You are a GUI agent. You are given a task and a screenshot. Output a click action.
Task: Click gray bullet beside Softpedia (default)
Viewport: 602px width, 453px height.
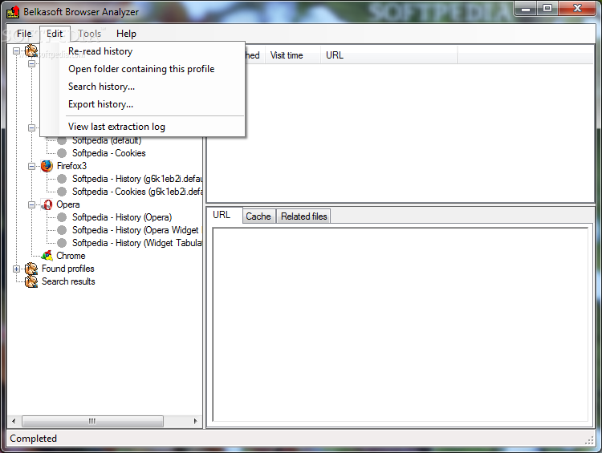tap(62, 140)
